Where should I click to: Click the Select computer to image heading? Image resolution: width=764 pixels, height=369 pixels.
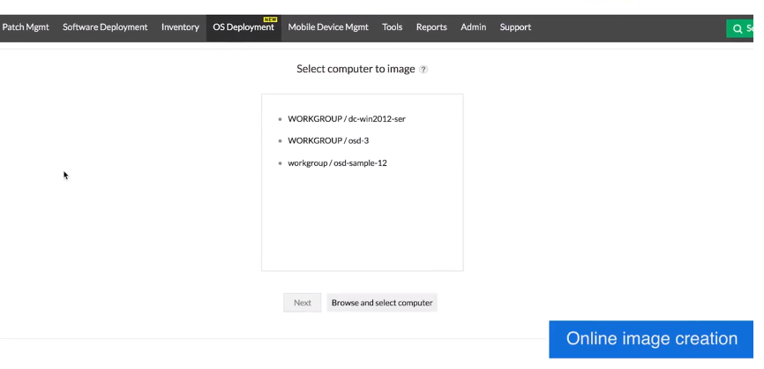(356, 69)
